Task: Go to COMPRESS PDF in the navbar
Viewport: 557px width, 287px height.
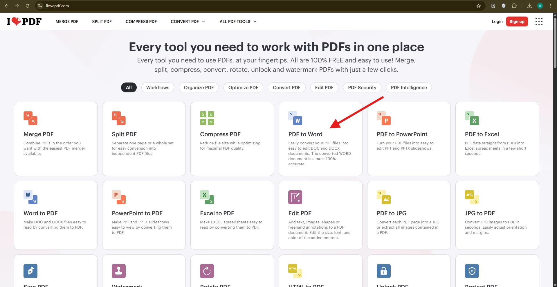Action: (141, 21)
